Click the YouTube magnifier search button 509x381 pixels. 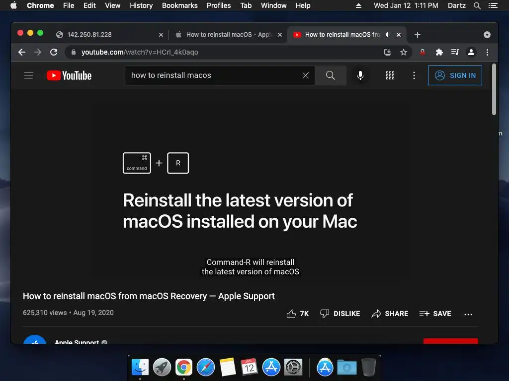pyautogui.click(x=330, y=75)
